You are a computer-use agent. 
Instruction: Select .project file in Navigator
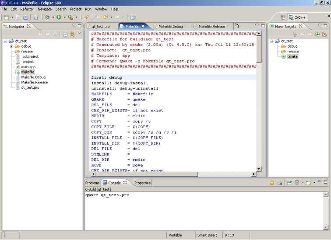[x=28, y=62]
